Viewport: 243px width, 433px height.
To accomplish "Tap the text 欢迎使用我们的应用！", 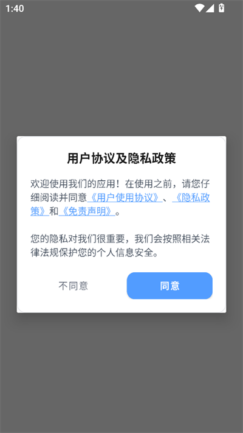I will point(76,184).
